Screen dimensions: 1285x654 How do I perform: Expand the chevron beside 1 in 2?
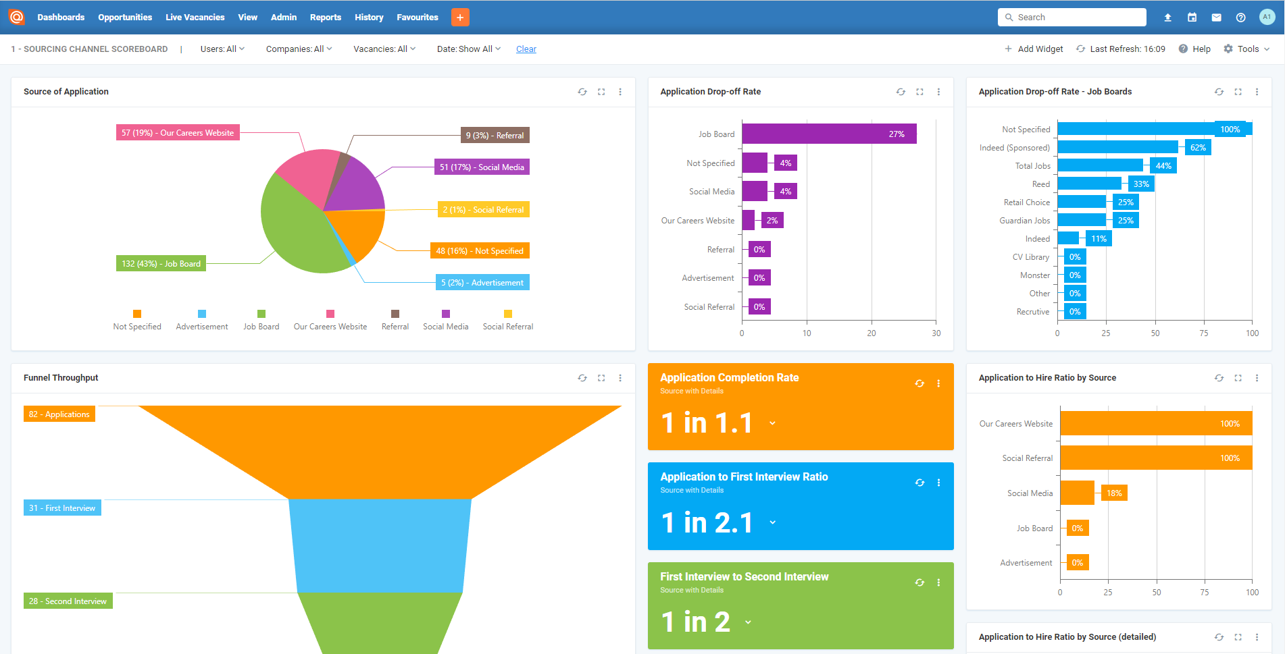click(748, 622)
